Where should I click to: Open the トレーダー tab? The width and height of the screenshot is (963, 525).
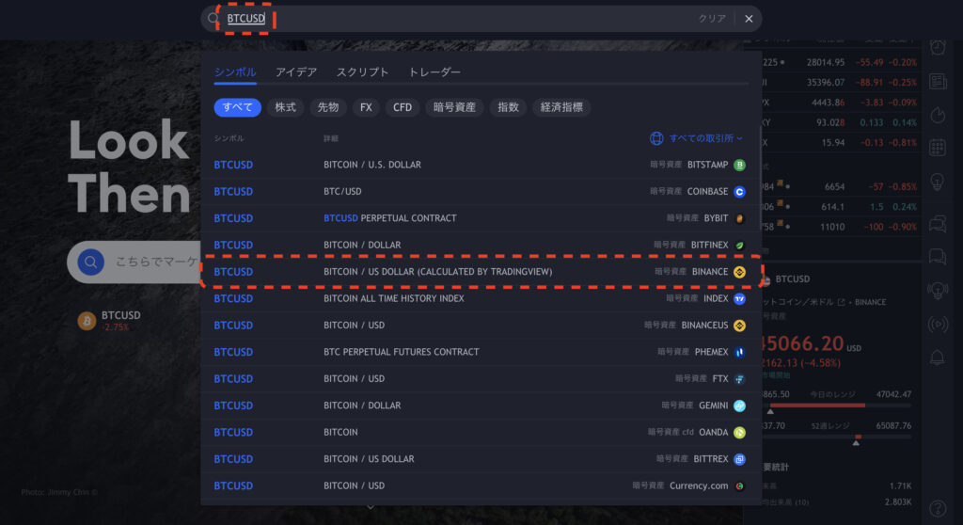pyautogui.click(x=434, y=72)
